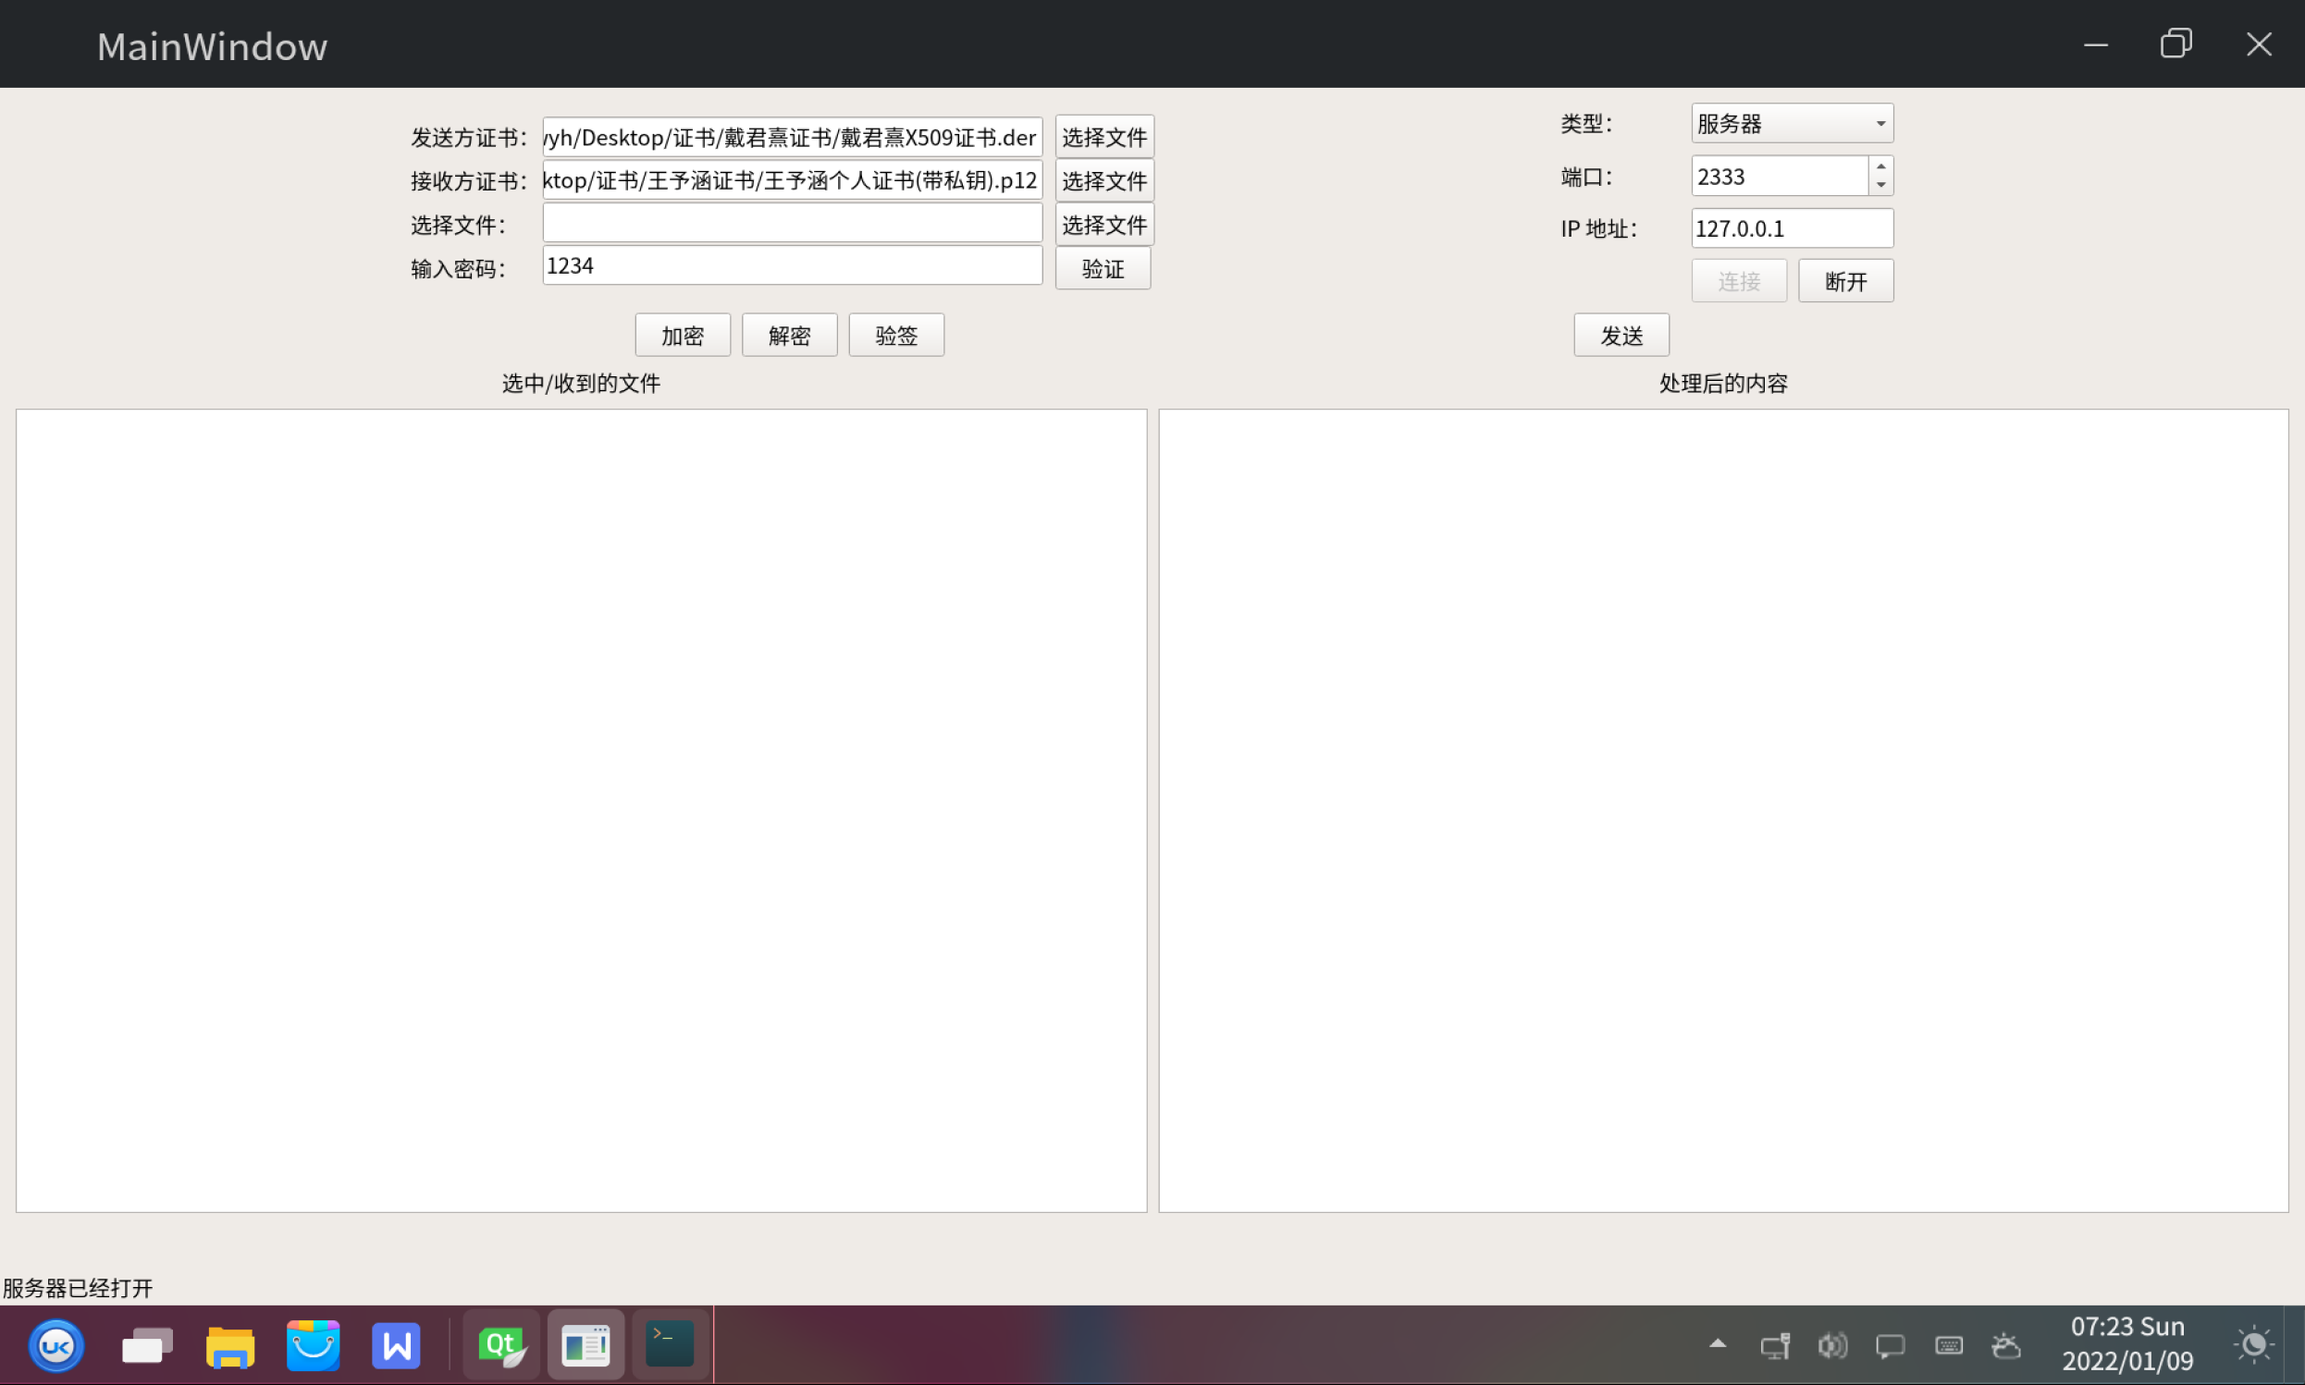Image resolution: width=2305 pixels, height=1385 pixels.
Task: Click the 输入密码 field containing 1234
Action: click(792, 266)
